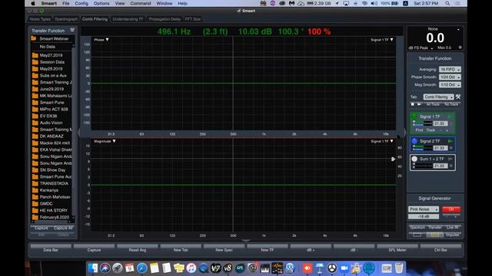Open the Config menu
Image resolution: width=492 pixels, height=276 pixels.
pos(81,3)
